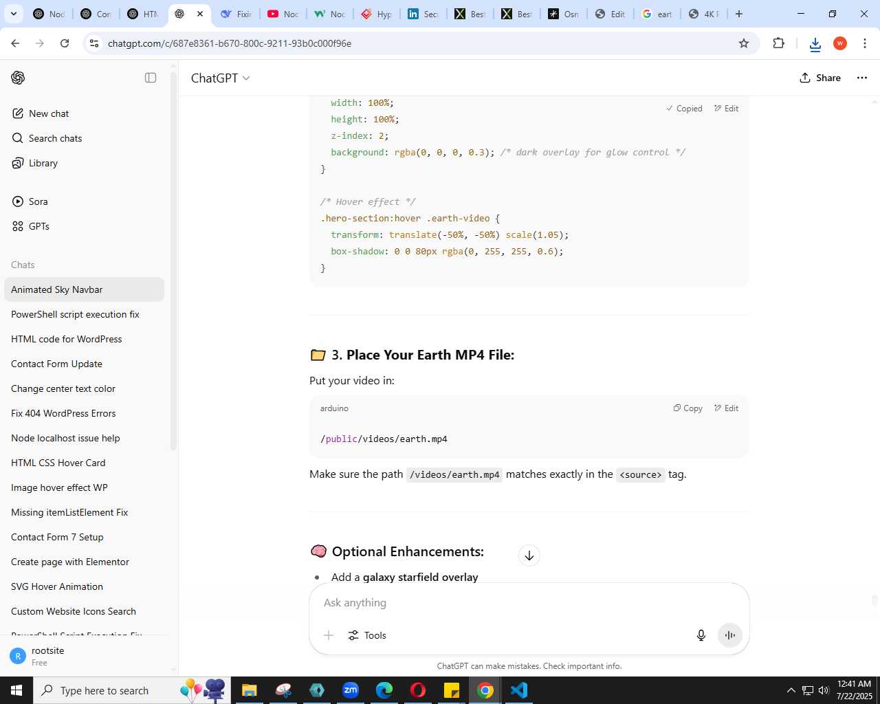
Task: Open Visual Studio Code from taskbar
Action: tap(519, 690)
